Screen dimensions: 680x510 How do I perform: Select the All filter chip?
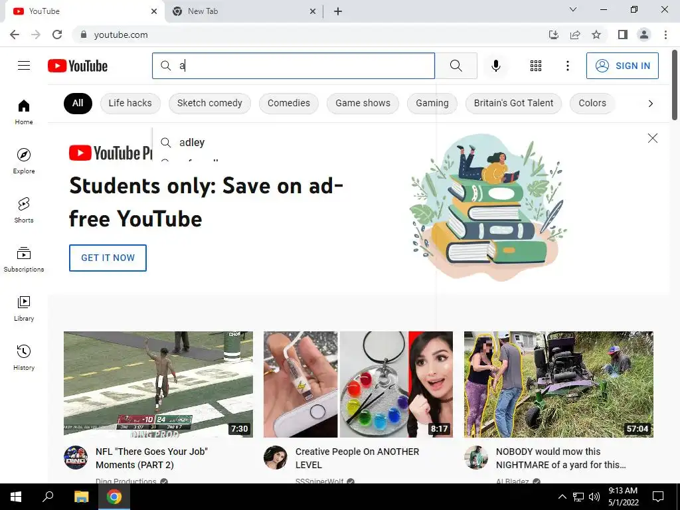tap(78, 103)
